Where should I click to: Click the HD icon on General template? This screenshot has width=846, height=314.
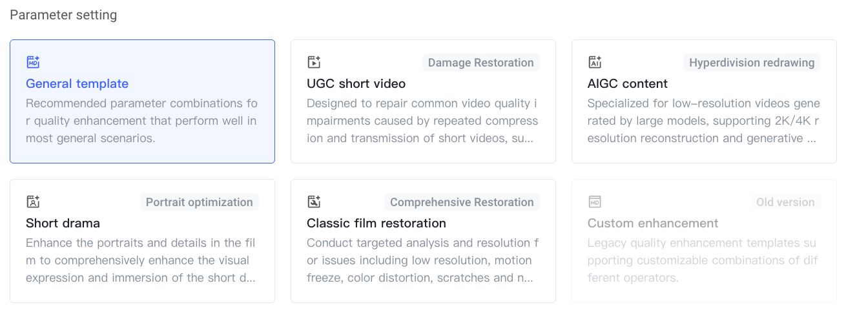point(33,62)
